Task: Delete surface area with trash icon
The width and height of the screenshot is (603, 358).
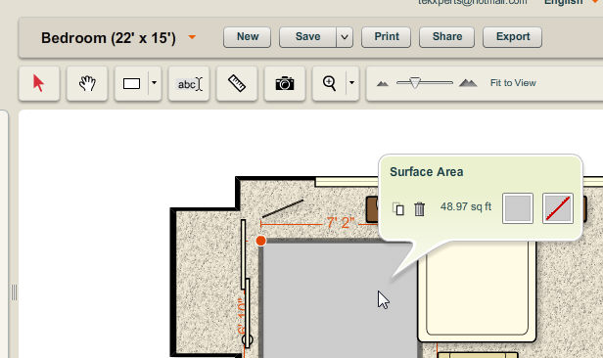Action: 419,209
